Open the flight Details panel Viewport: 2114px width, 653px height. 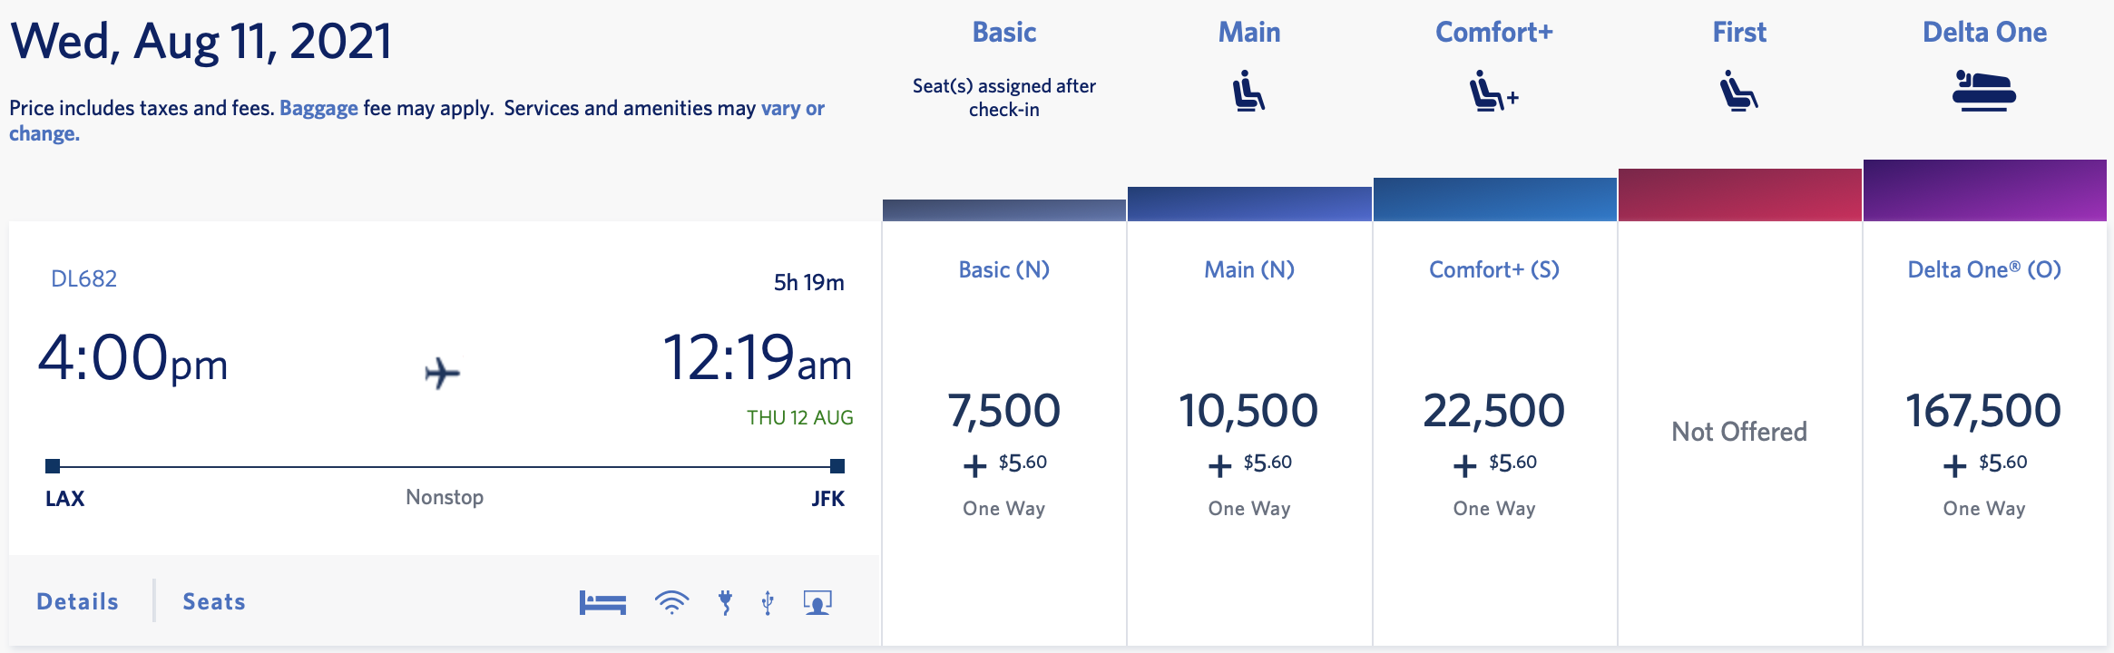76,600
